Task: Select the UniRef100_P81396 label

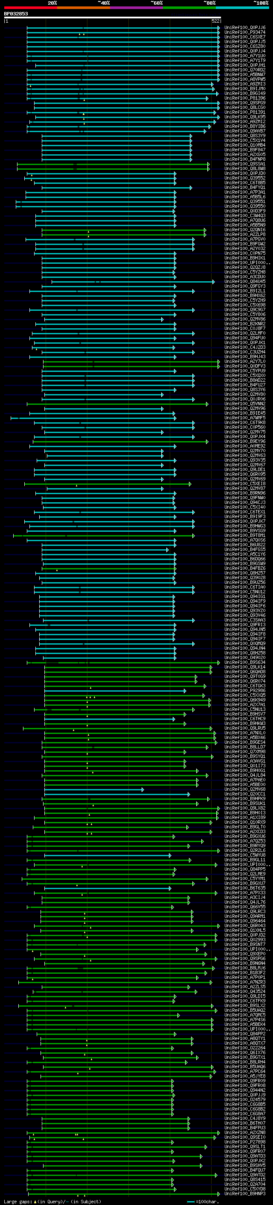Action: pyautogui.click(x=245, y=99)
